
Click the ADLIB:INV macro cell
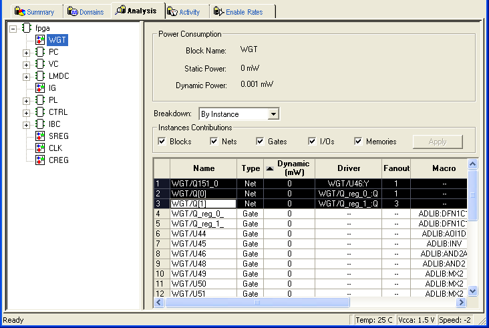click(439, 244)
